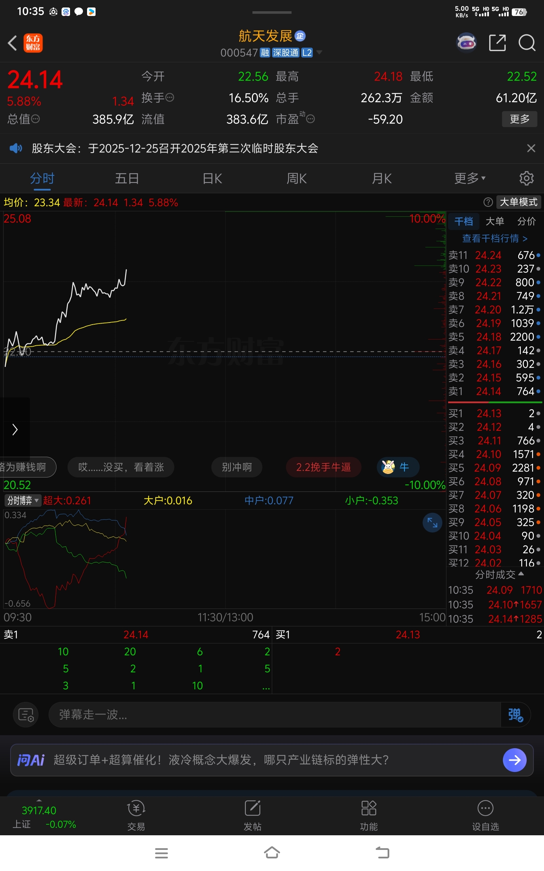Tap the 卖7 24.20 order row

(494, 310)
